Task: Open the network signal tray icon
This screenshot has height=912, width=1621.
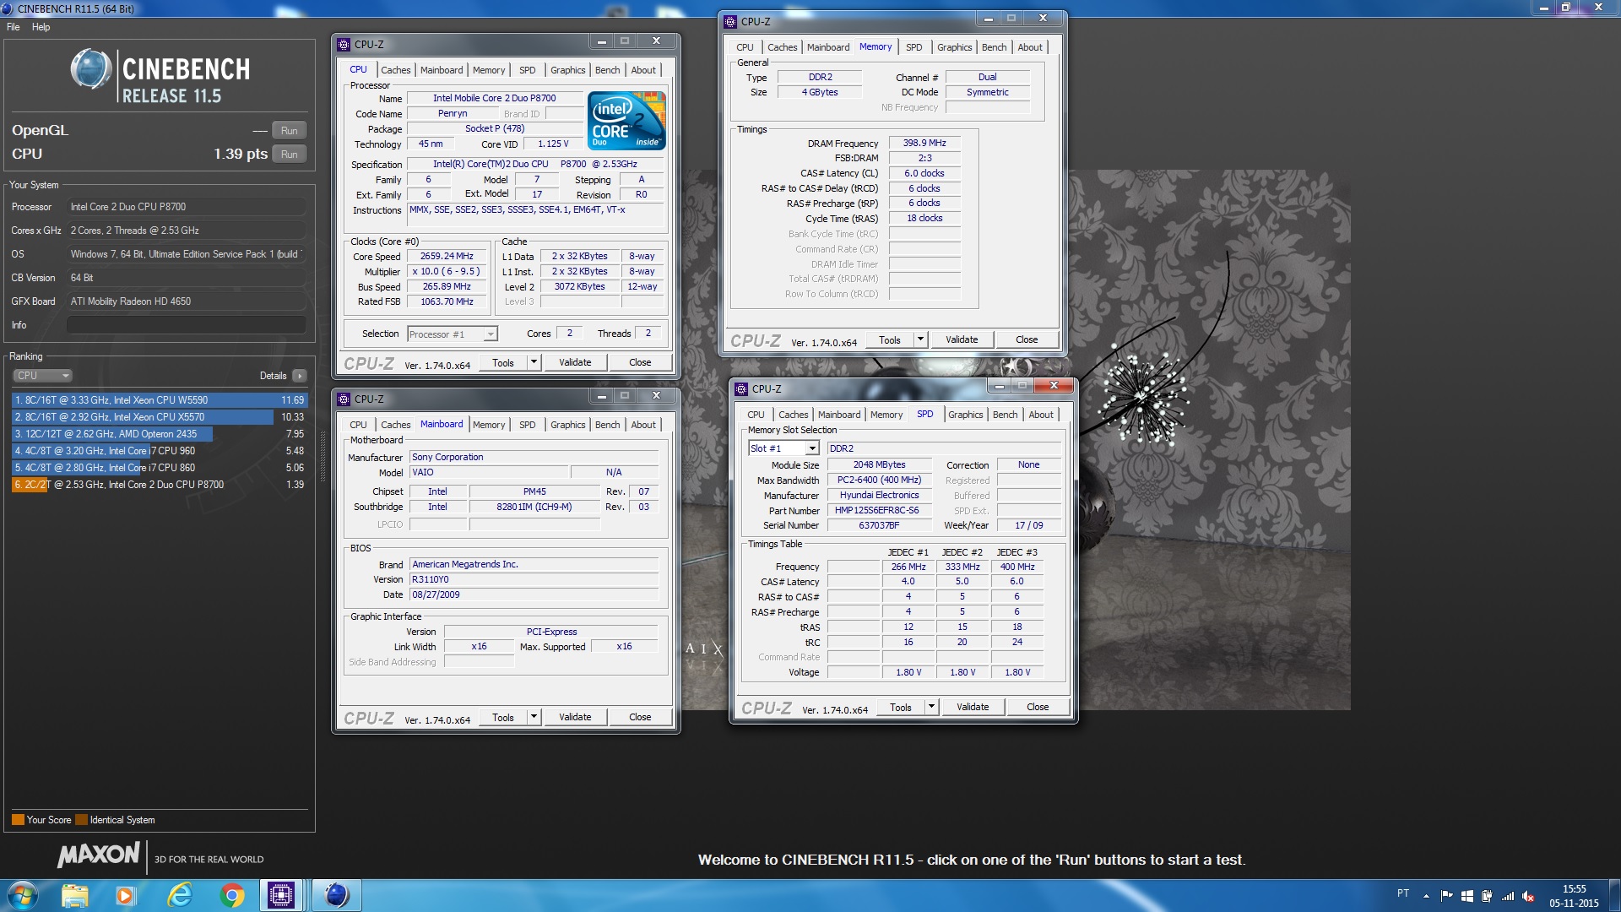Action: [x=1507, y=896]
